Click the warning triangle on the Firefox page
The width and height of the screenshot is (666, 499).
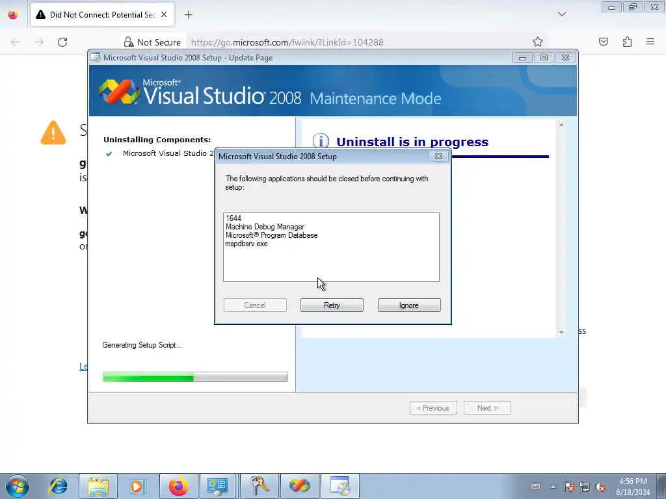click(53, 133)
